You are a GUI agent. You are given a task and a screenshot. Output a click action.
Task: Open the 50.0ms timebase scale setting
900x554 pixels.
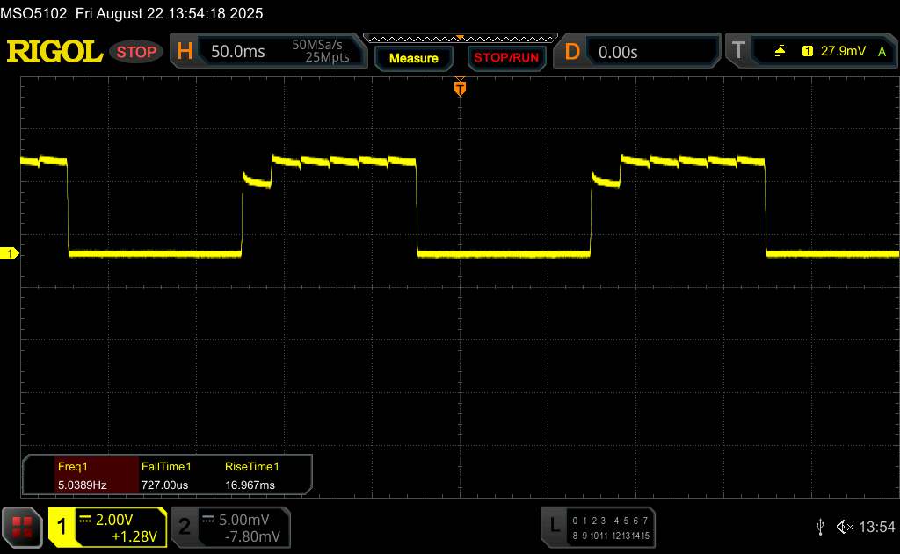(238, 52)
